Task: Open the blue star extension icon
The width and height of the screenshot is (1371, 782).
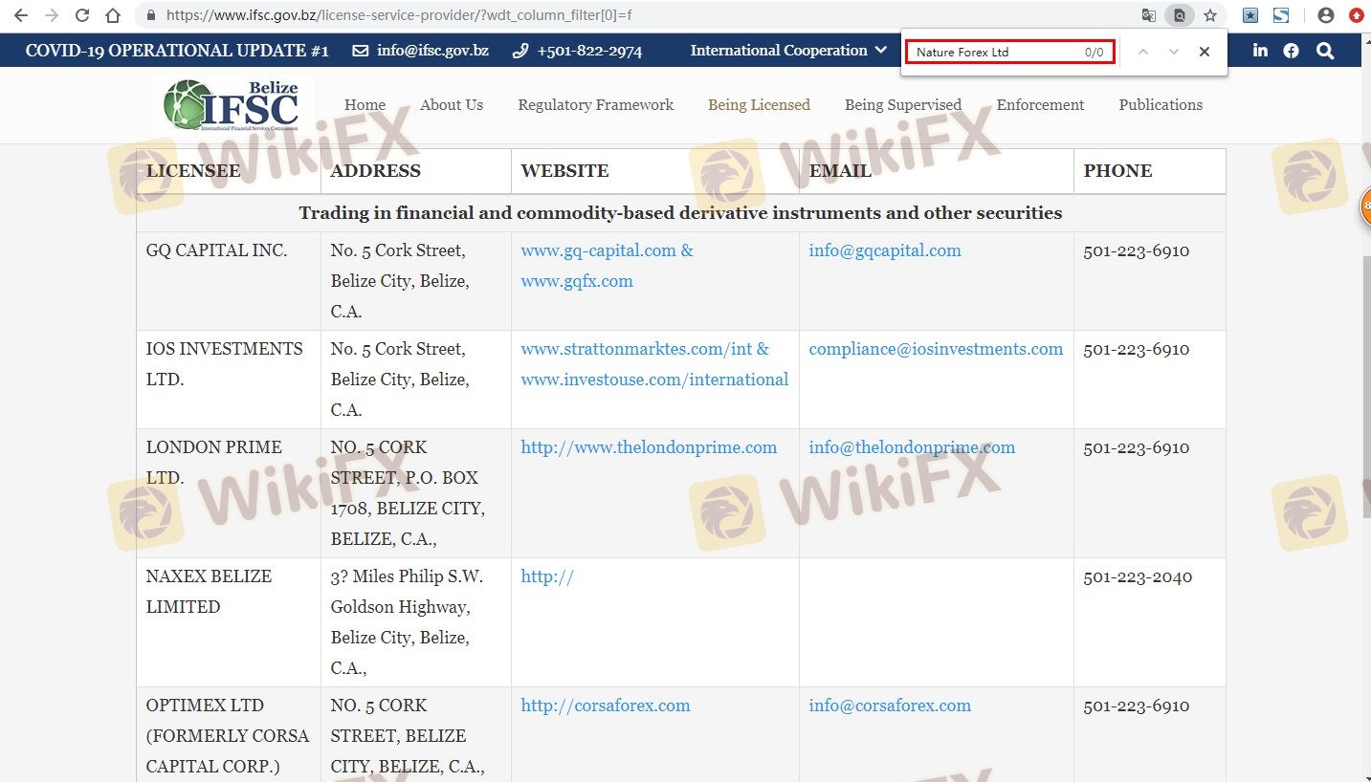Action: tap(1250, 15)
